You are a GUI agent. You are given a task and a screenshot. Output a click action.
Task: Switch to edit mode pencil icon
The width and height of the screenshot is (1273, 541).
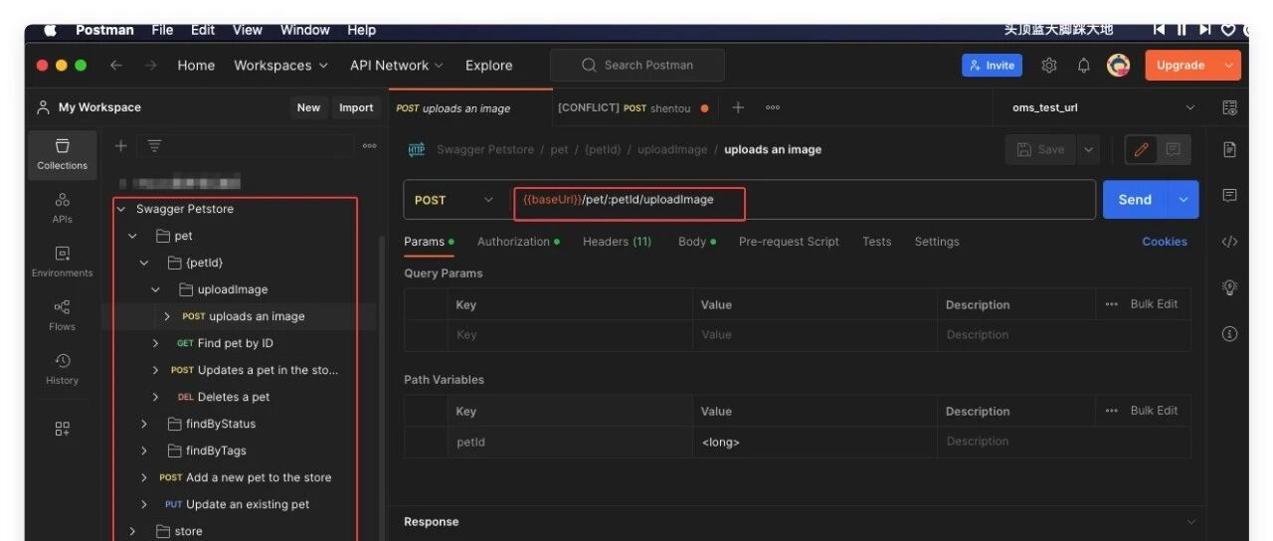pos(1142,150)
